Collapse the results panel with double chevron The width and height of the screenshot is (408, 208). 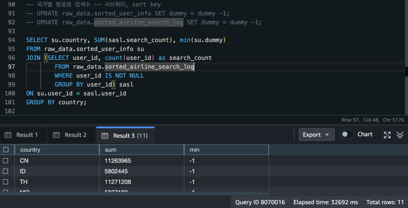[400, 135]
